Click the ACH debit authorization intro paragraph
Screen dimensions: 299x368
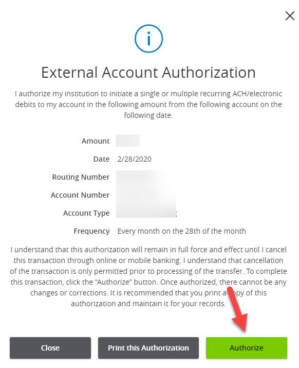(148, 104)
